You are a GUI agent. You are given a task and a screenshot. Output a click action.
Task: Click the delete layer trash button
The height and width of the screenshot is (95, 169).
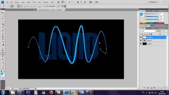[x=165, y=88]
